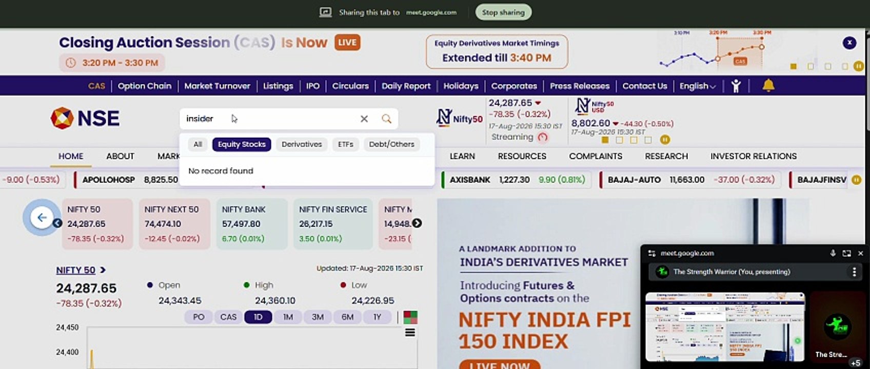
Task: Click the Streaming refresh icon
Action: (543, 137)
